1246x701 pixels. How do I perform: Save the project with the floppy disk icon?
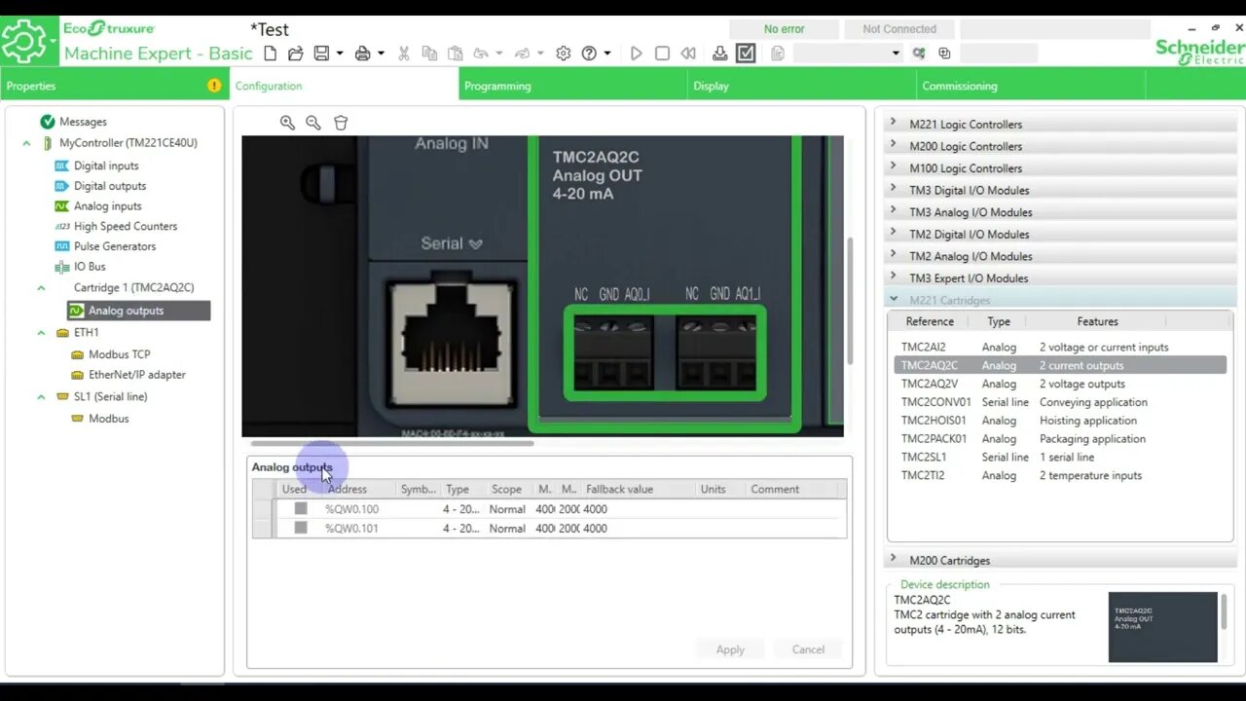[x=321, y=54]
